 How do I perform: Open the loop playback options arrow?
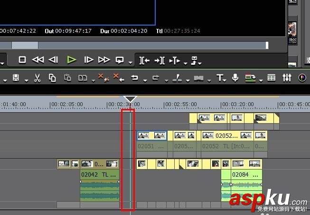point(130,63)
